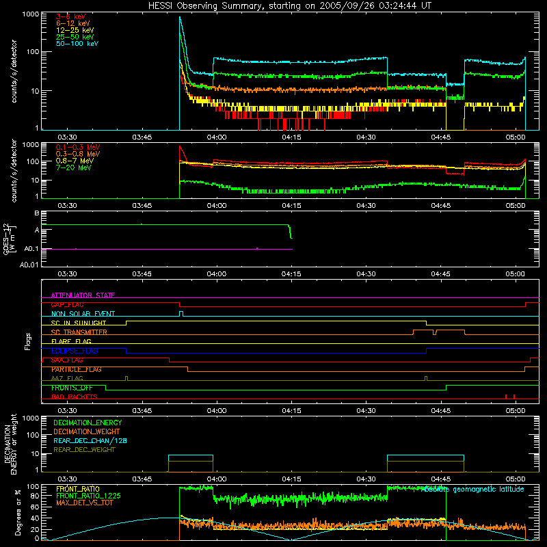Click the 04:15 tick under top plot
The image size is (547, 547).
(x=292, y=137)
